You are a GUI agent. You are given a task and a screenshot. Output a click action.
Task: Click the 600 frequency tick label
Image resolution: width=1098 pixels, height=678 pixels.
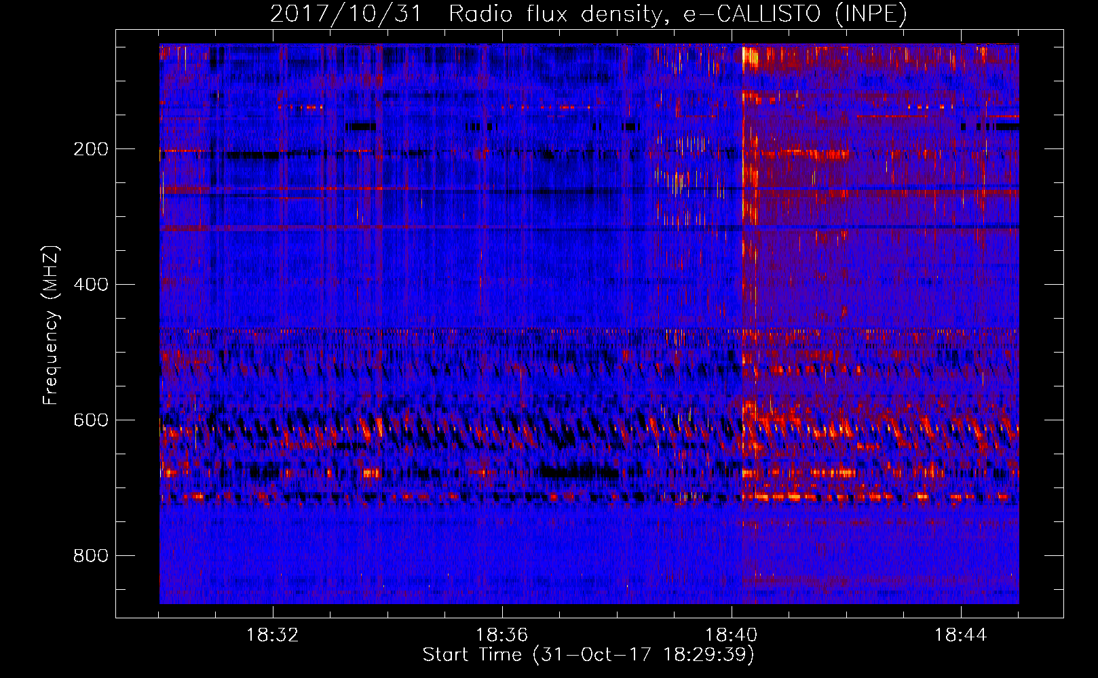point(91,420)
